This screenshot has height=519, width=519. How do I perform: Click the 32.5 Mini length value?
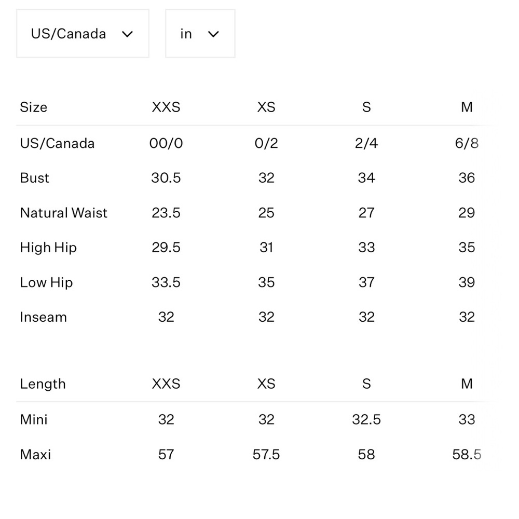(x=366, y=420)
